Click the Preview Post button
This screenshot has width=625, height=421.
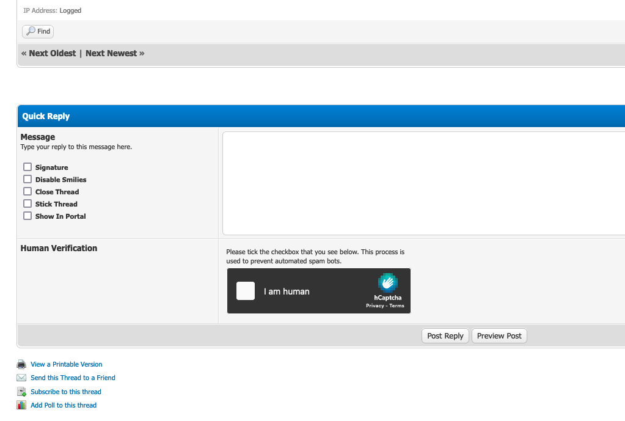click(x=499, y=336)
